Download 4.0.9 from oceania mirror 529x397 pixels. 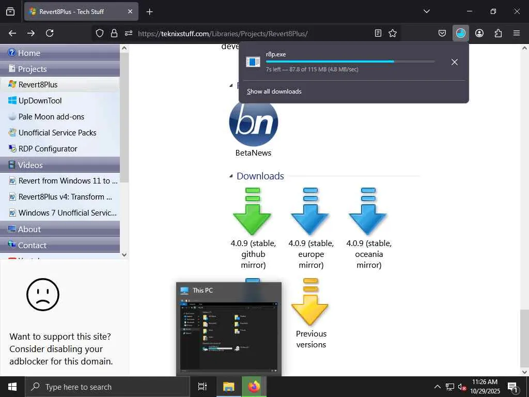368,211
